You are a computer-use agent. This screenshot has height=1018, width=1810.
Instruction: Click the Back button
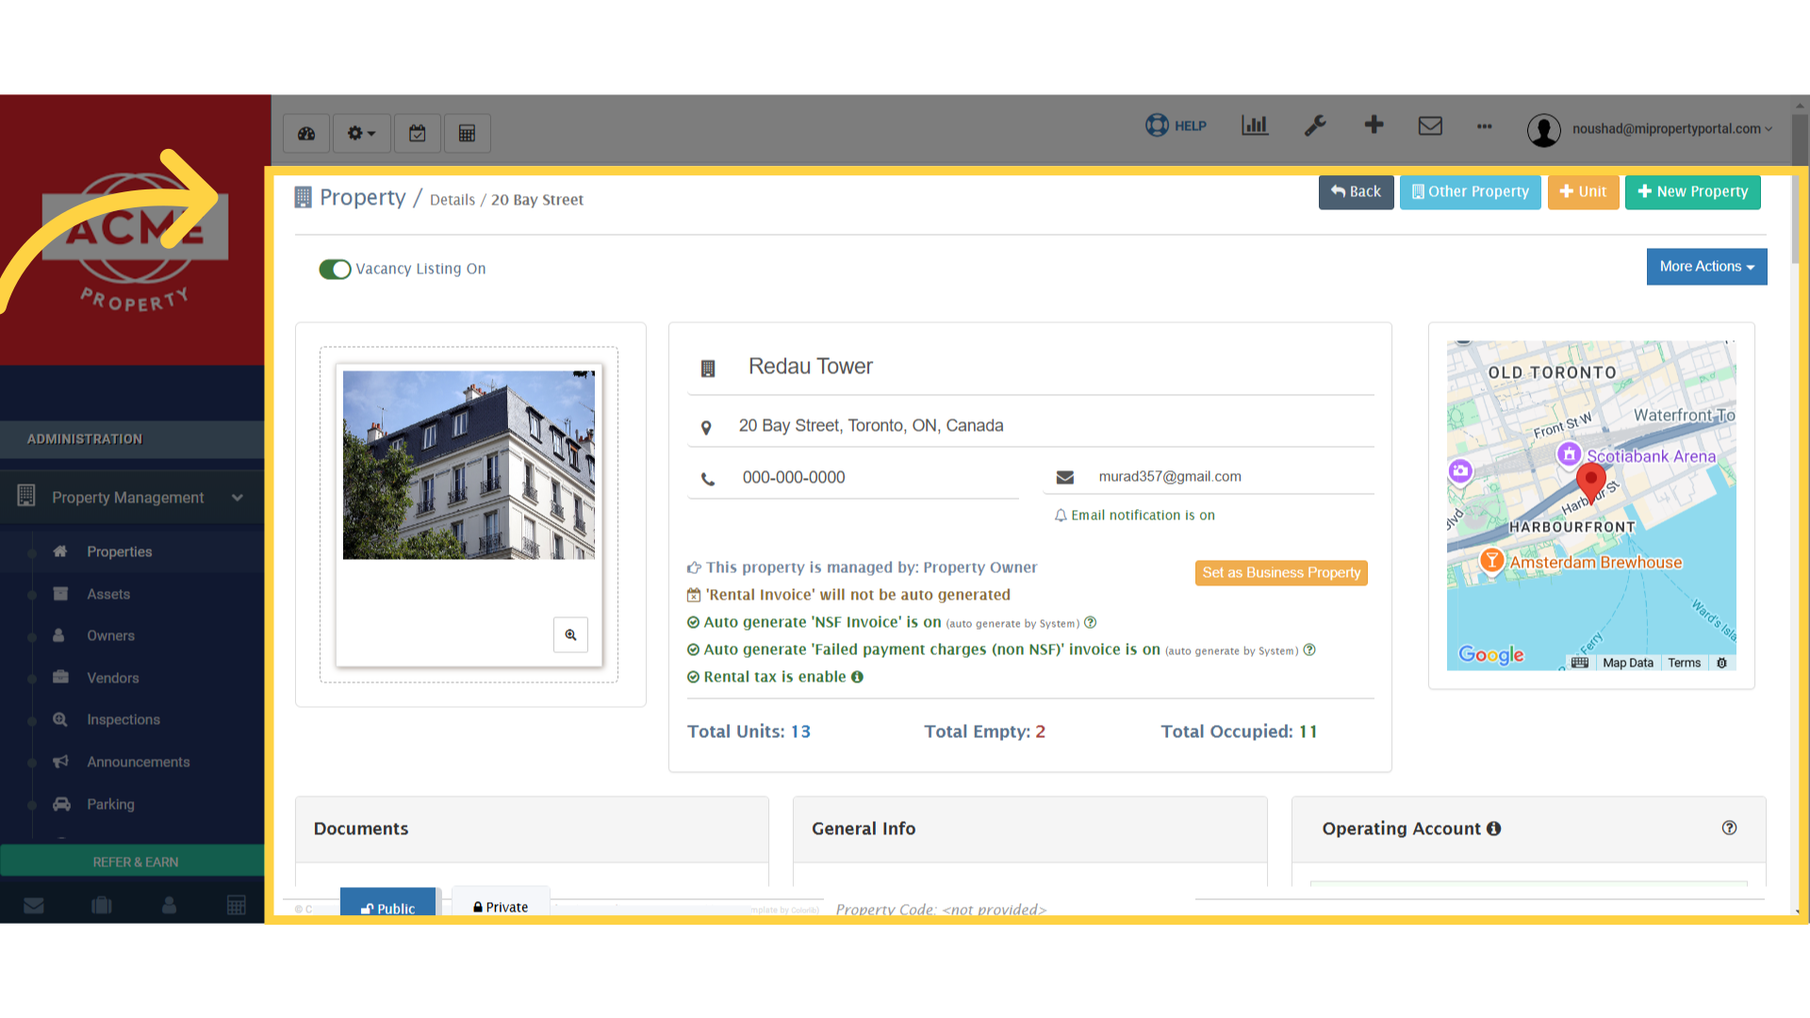[x=1356, y=192]
